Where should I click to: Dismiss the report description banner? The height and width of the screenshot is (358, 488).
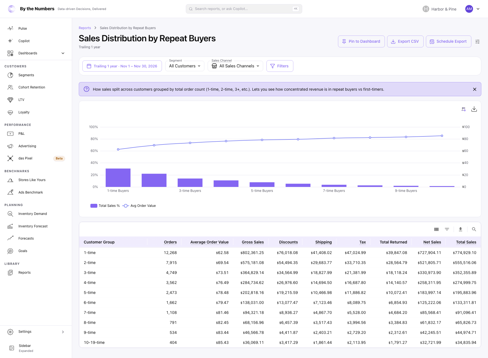pyautogui.click(x=475, y=89)
